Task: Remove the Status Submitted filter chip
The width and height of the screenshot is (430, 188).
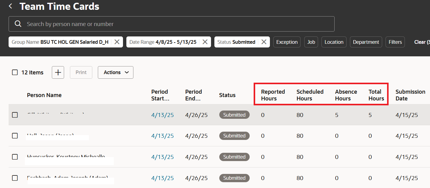Action: (x=264, y=42)
